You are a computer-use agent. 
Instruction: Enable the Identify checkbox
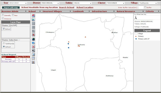(3, 15)
